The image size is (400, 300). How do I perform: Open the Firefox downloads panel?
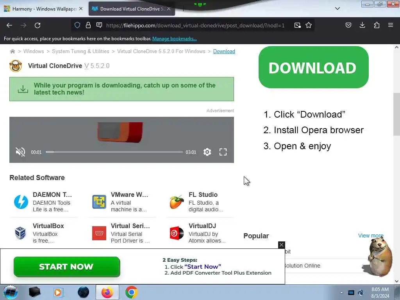pyautogui.click(x=362, y=25)
